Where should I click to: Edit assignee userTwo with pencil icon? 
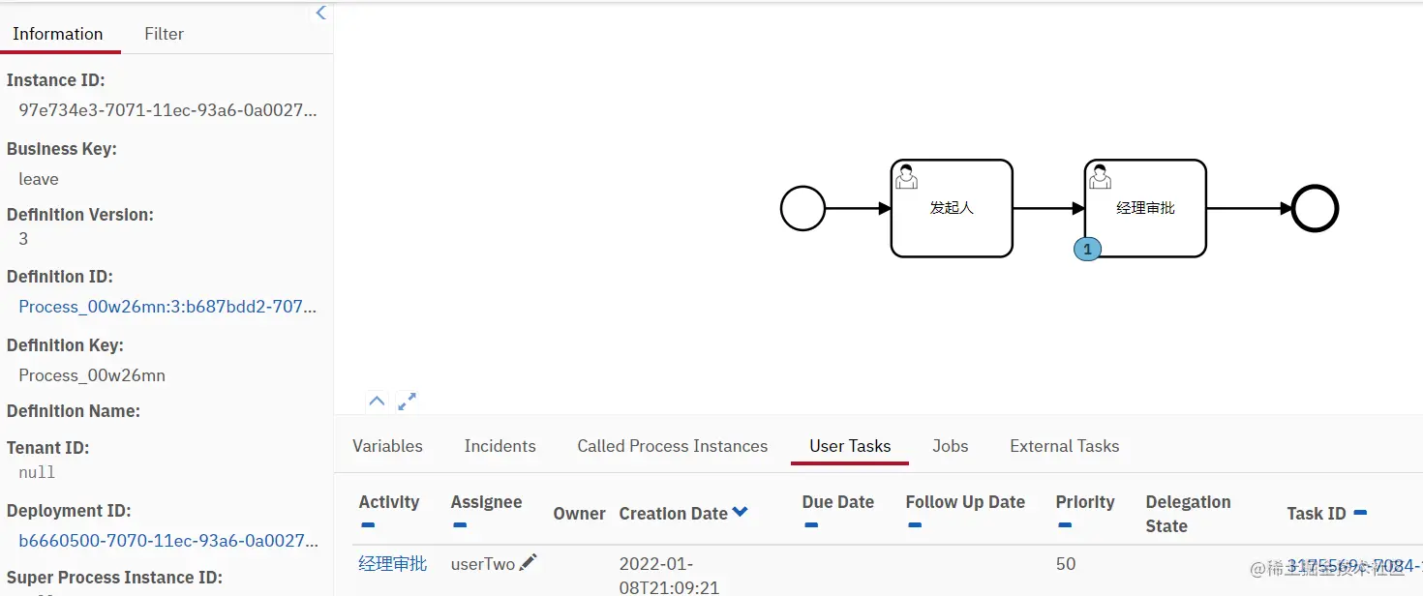[529, 562]
